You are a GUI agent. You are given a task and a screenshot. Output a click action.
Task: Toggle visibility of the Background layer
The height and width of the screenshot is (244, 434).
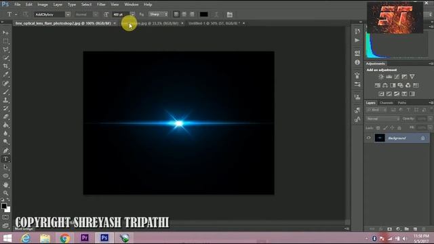[x=368, y=138]
